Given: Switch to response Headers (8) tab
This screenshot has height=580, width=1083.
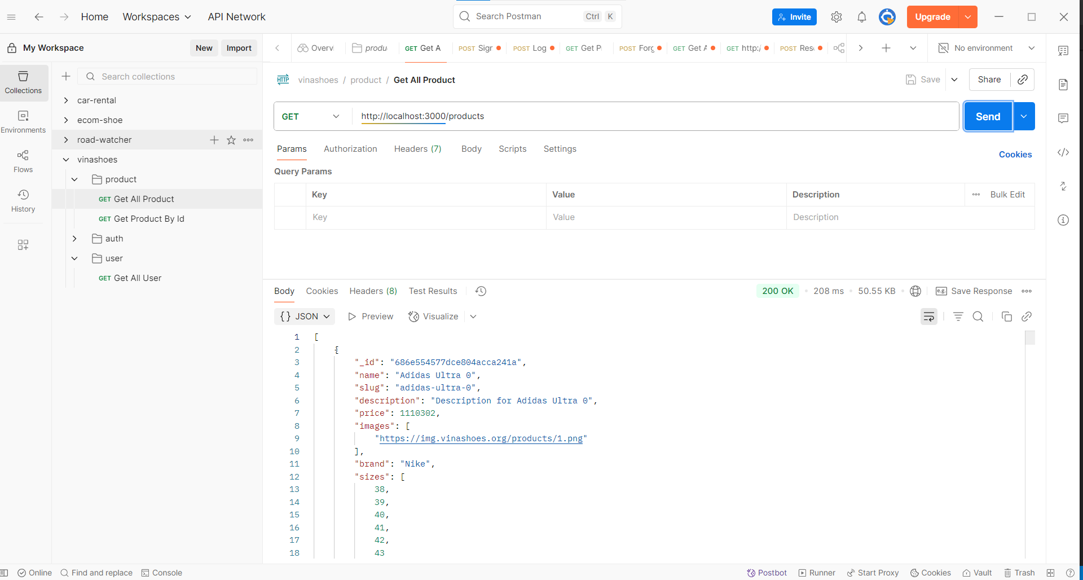Looking at the screenshot, I should point(373,291).
